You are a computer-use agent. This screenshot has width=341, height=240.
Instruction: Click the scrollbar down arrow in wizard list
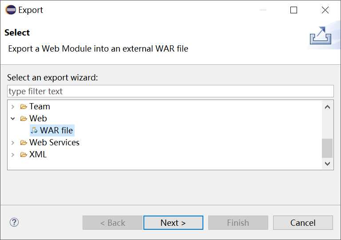point(327,164)
